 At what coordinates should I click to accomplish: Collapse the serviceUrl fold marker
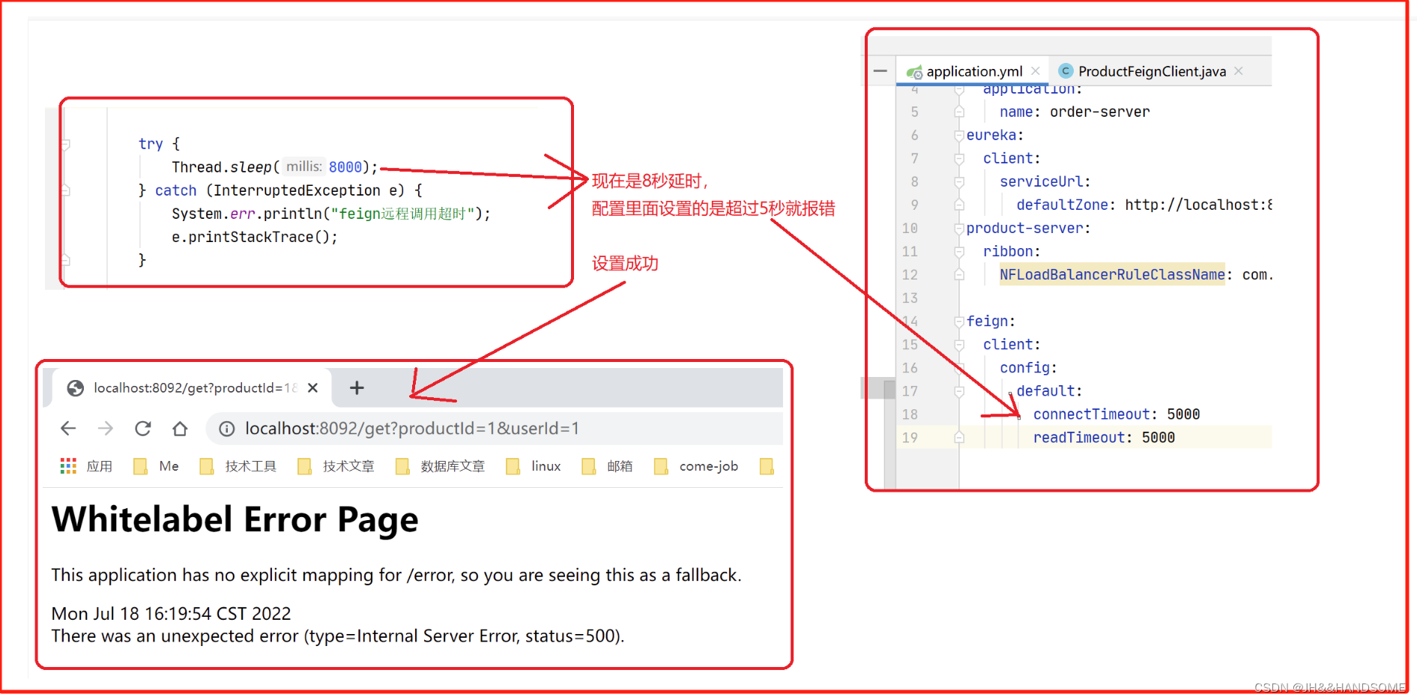coord(958,182)
